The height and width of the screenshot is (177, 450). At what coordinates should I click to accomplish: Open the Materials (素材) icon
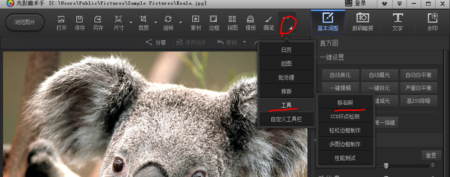tap(196, 19)
